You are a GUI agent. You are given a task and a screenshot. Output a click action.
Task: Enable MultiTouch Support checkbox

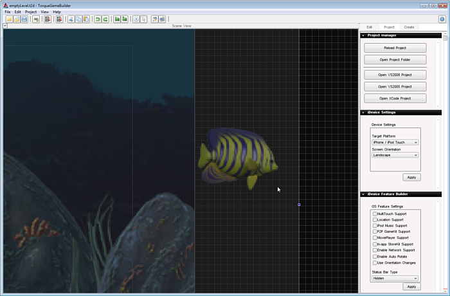tap(375, 214)
